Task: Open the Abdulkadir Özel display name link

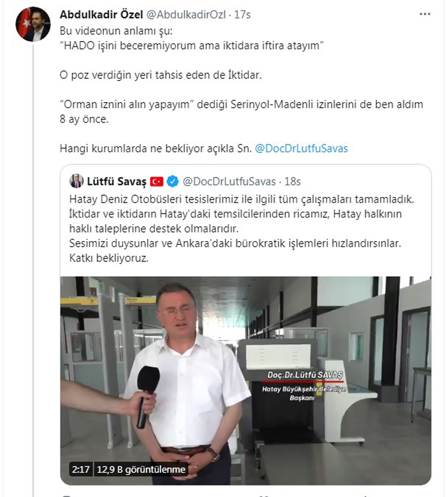Action: pos(101,14)
